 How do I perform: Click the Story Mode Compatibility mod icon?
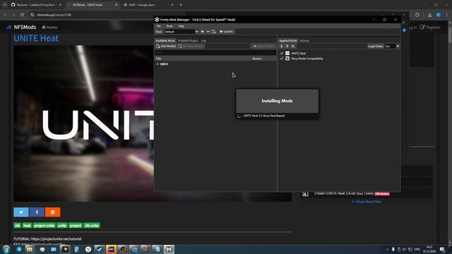287,59
